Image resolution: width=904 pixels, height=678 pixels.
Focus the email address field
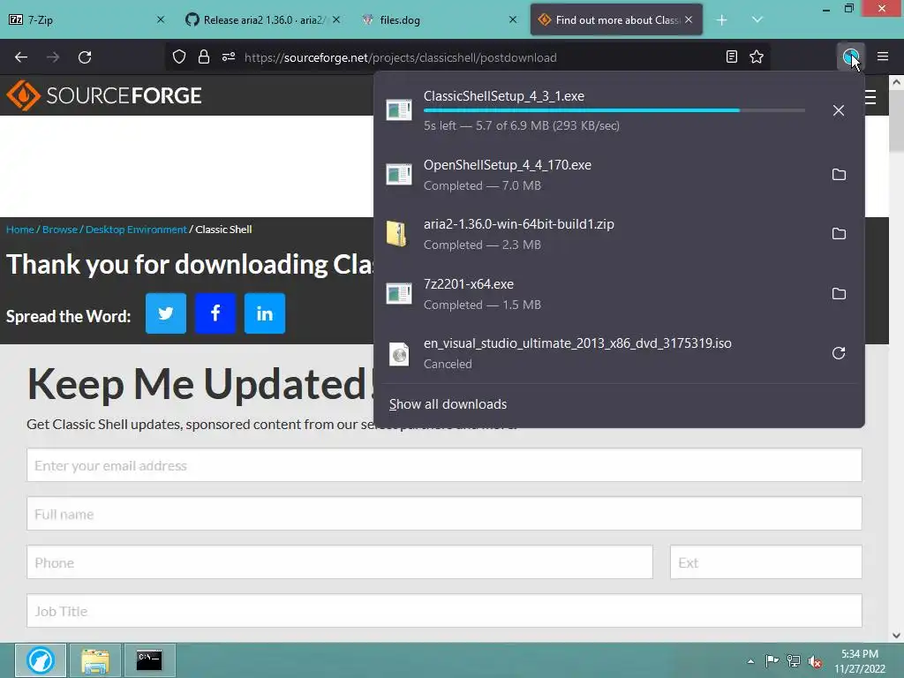pyautogui.click(x=444, y=464)
